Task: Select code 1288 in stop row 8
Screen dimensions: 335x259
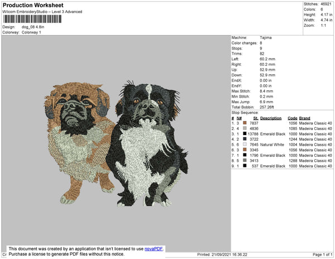Action: pos(293,161)
